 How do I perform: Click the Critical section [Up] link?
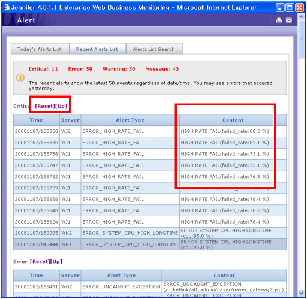[61, 106]
